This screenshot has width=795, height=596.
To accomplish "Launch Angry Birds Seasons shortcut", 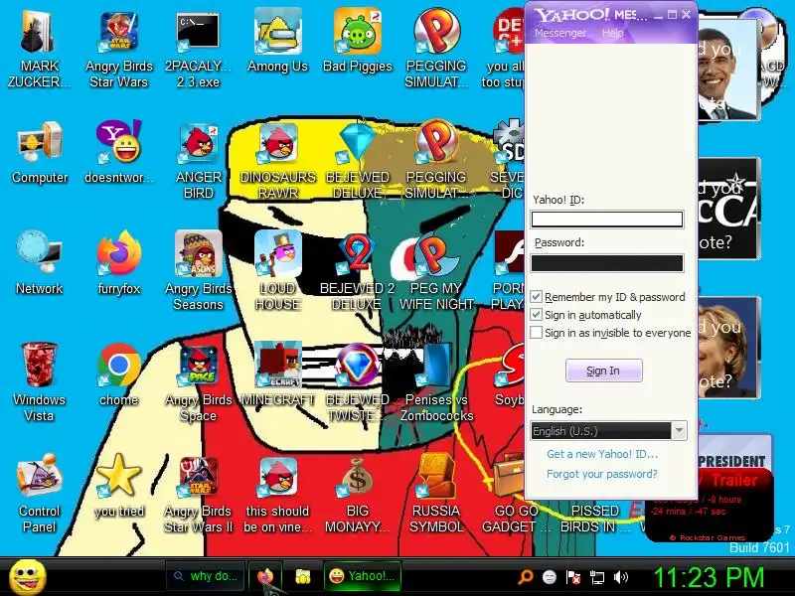I will click(x=198, y=270).
